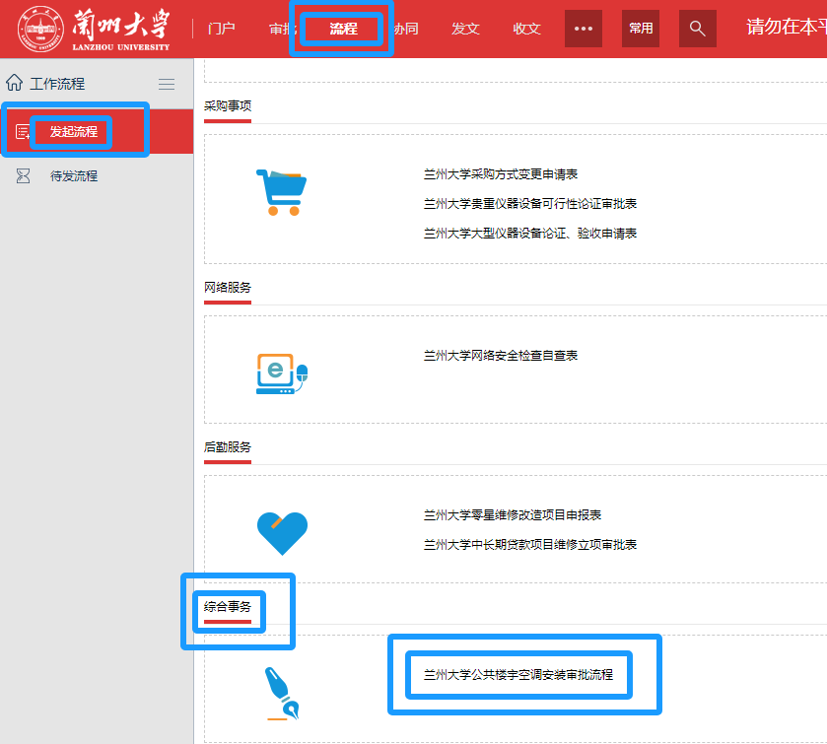Click the shopping cart icon in 采购事项
This screenshot has height=744, width=827.
(282, 192)
